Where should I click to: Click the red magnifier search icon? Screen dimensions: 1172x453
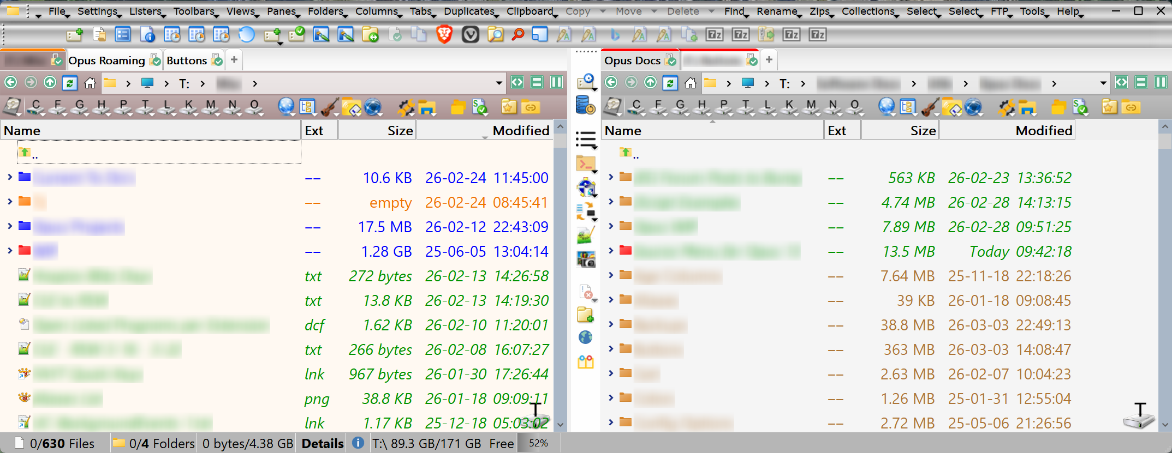pos(517,35)
